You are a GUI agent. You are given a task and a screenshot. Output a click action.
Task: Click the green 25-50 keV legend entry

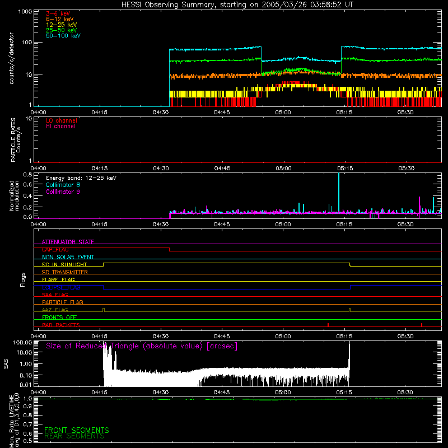[61, 30]
